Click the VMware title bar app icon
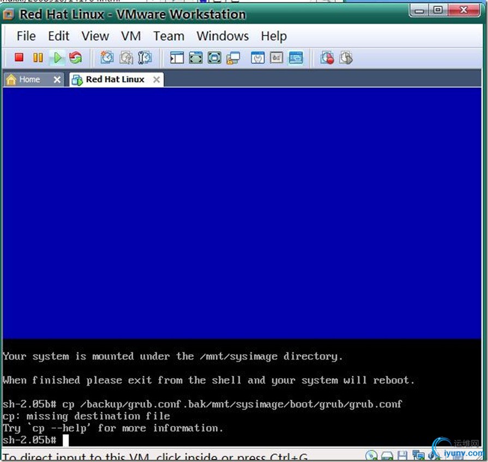 [x=9, y=14]
